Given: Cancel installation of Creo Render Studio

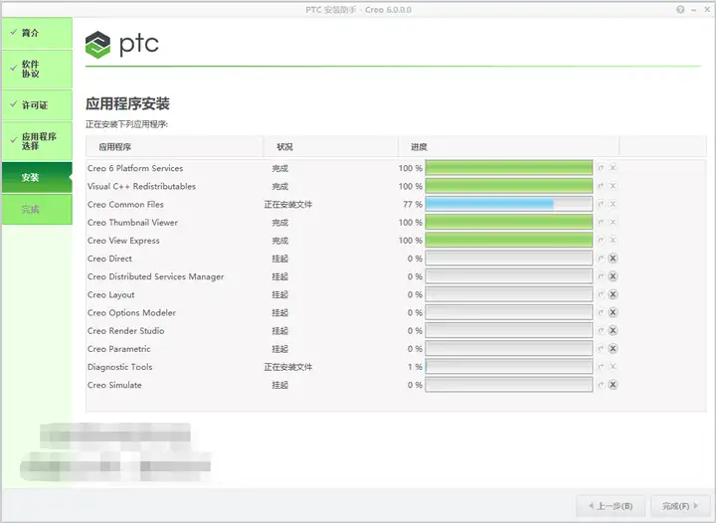Looking at the screenshot, I should tap(613, 330).
